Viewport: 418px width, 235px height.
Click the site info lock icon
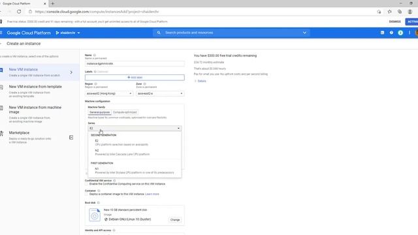pyautogui.click(x=30, y=12)
